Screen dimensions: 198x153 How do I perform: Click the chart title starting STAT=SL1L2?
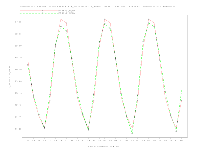(x=98, y=6)
